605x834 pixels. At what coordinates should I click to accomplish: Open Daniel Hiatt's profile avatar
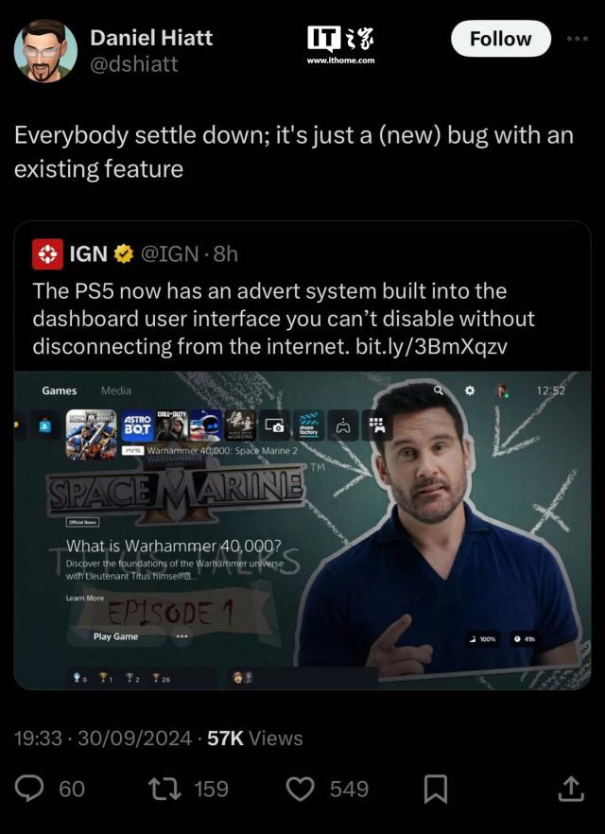tap(45, 51)
